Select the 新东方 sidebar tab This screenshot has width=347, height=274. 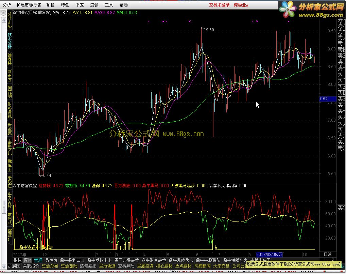10,75
